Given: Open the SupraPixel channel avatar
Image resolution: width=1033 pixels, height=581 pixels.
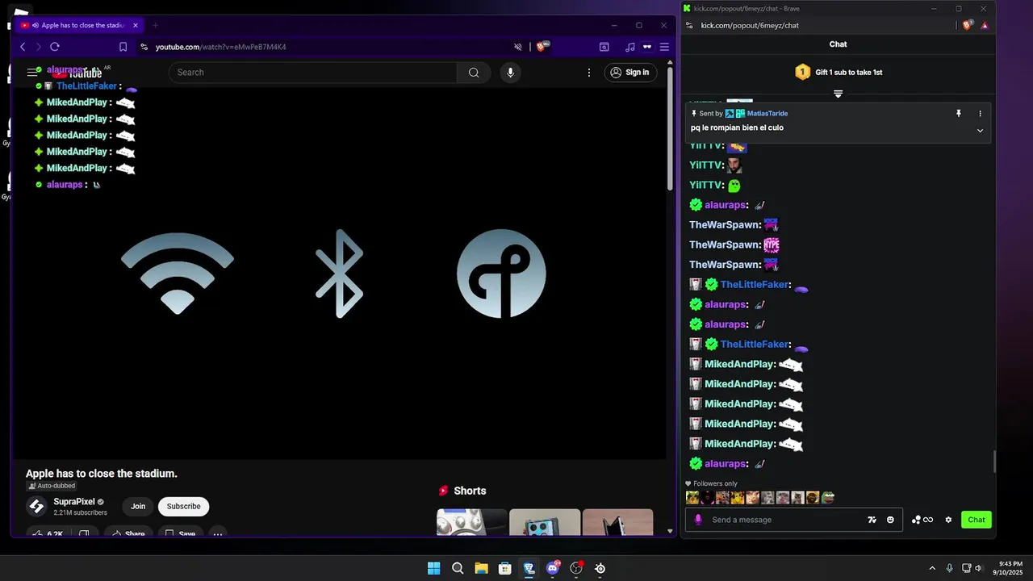Looking at the screenshot, I should tap(36, 506).
